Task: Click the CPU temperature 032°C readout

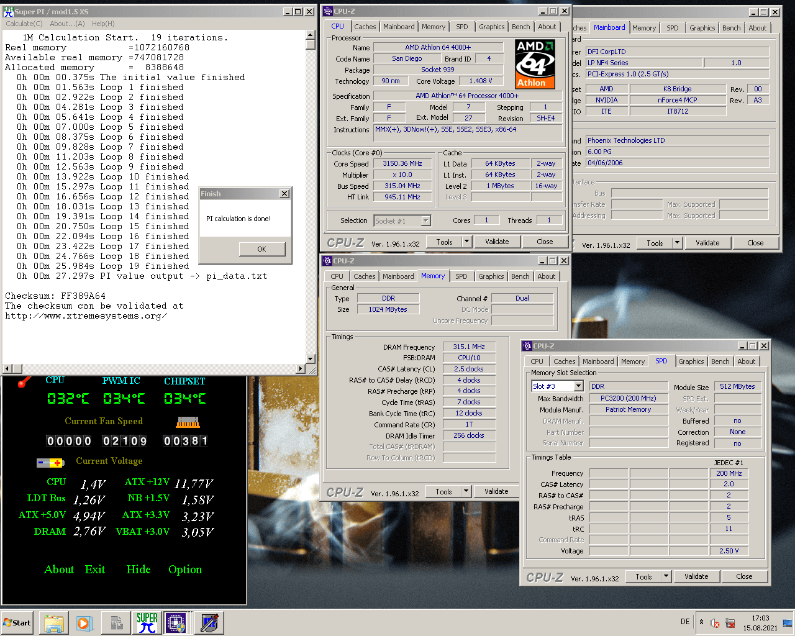Action: tap(68, 399)
